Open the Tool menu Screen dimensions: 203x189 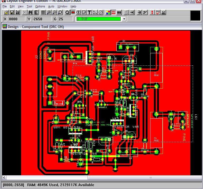(x=29, y=6)
